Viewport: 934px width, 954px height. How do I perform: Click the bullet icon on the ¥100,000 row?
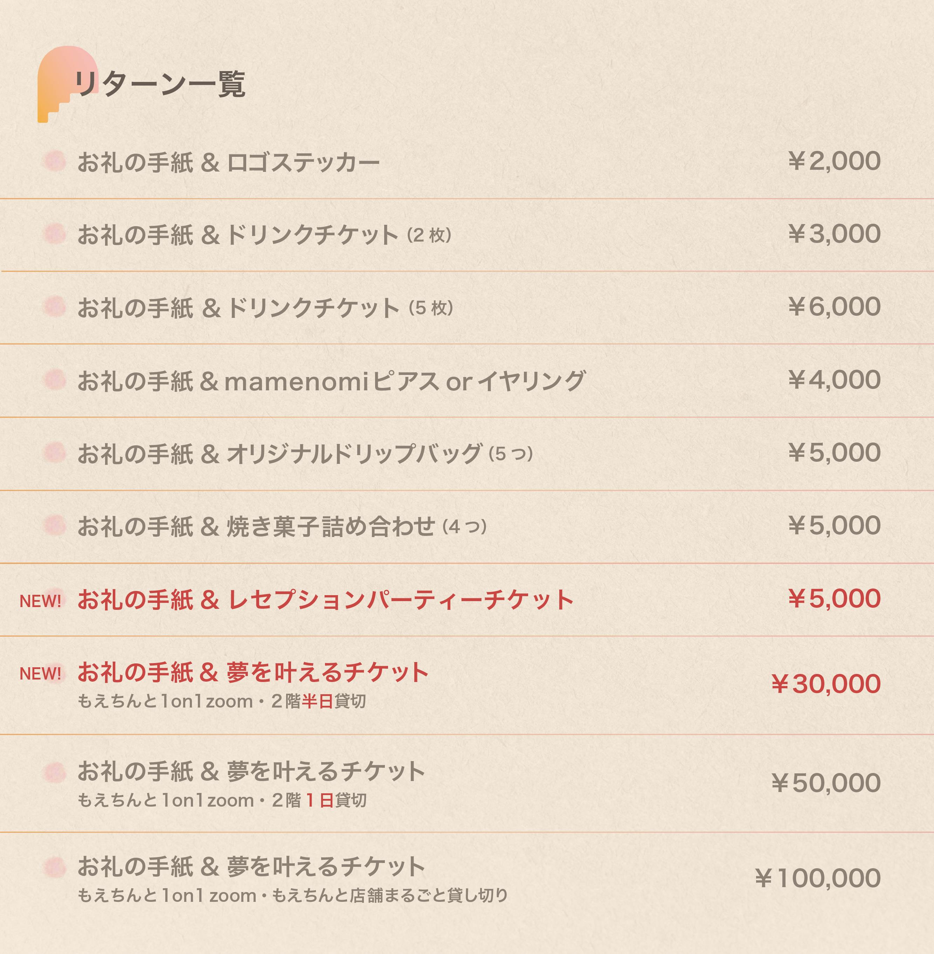tap(54, 867)
